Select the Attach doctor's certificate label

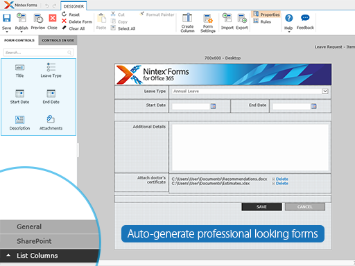click(x=152, y=180)
